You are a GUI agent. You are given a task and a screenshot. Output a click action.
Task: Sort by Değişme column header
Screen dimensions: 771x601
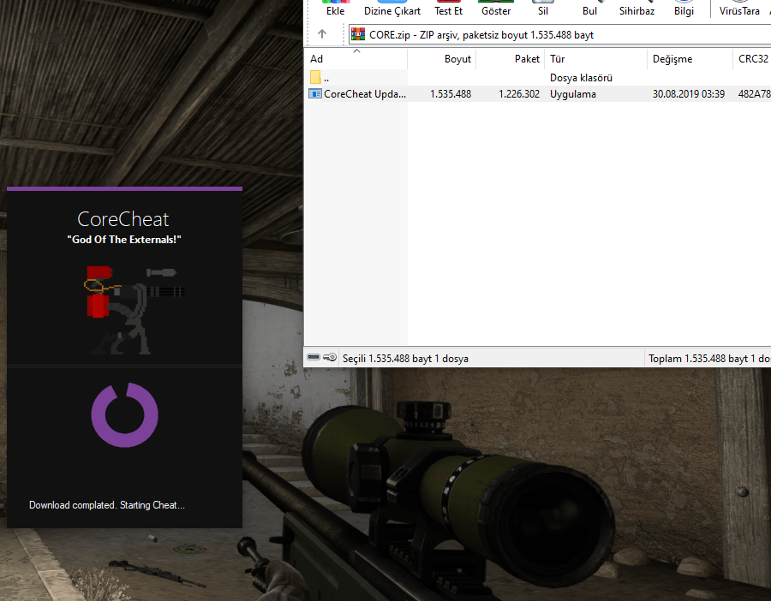(x=690, y=59)
